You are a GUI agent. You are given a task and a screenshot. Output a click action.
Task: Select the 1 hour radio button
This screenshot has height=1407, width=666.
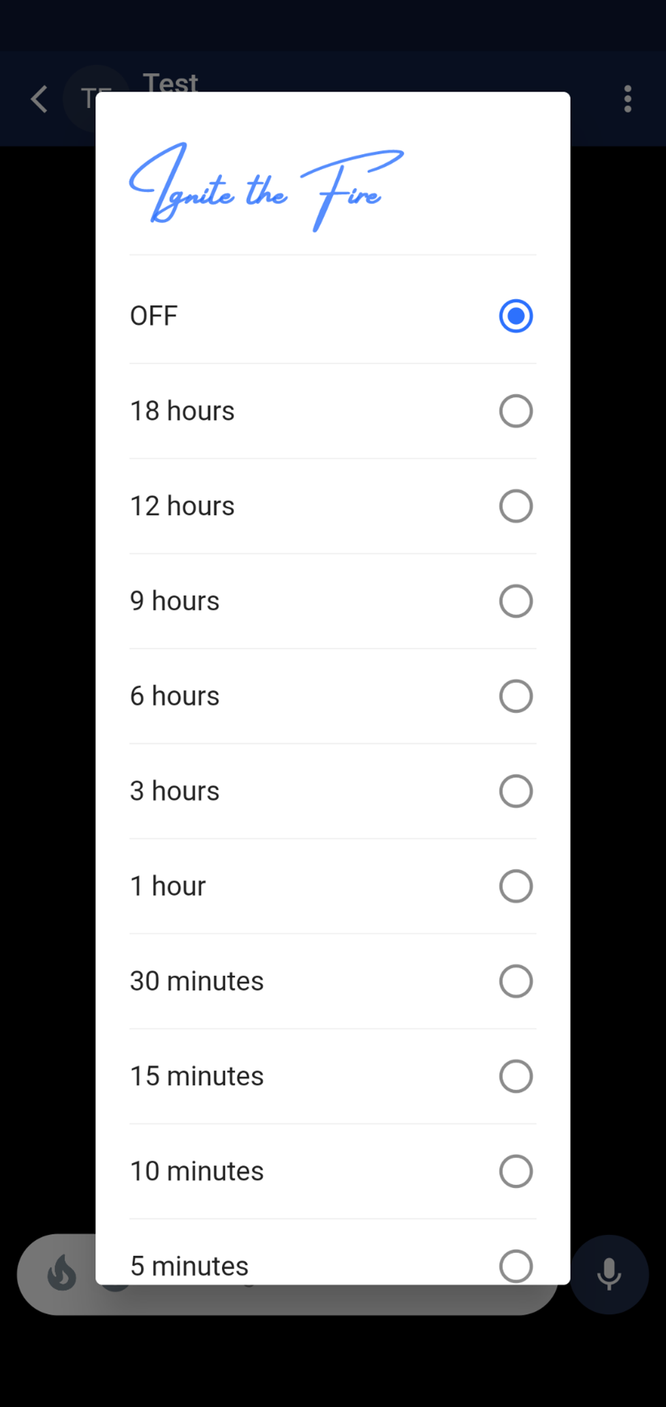click(x=516, y=886)
